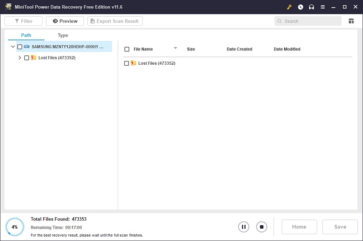Viewport: 363px width, 241px height.
Task: Click the headset support icon
Action: coord(311,7)
